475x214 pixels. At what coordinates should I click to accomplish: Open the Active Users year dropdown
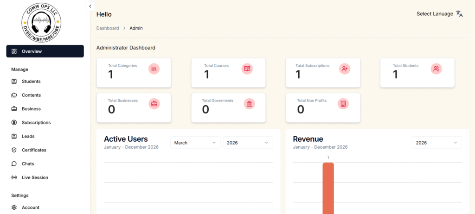tap(248, 143)
